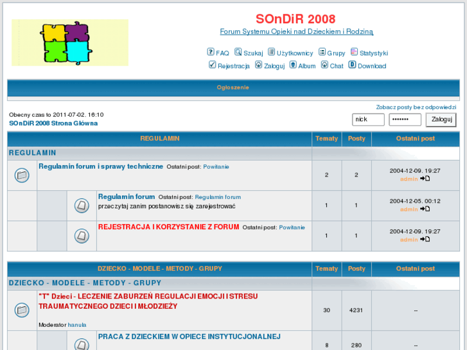Click the post count 4231
Image resolution: width=467 pixels, height=350 pixels.
[357, 310]
